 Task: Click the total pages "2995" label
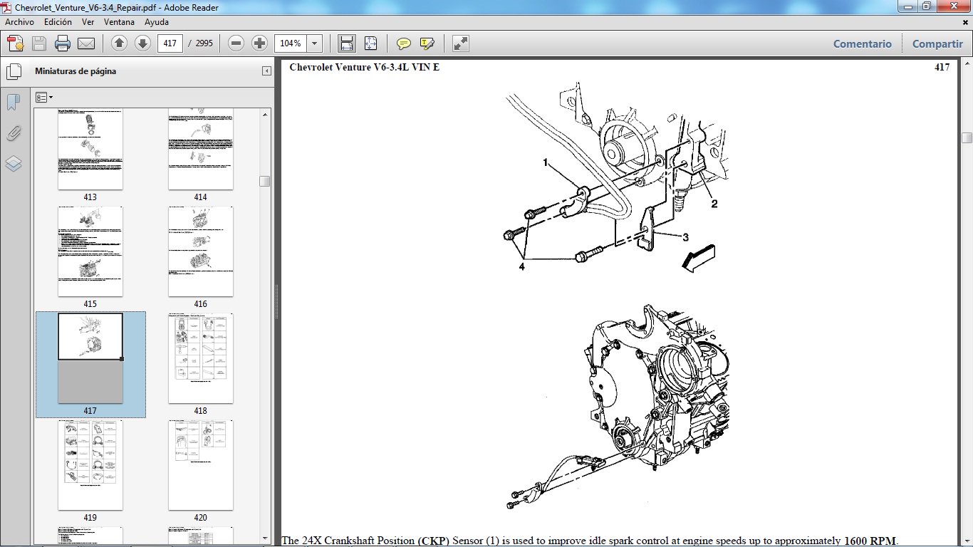(x=204, y=43)
